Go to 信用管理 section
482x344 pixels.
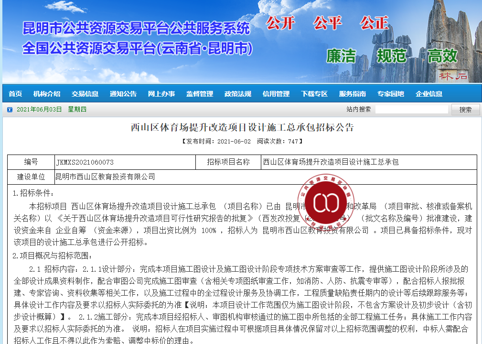click(276, 94)
